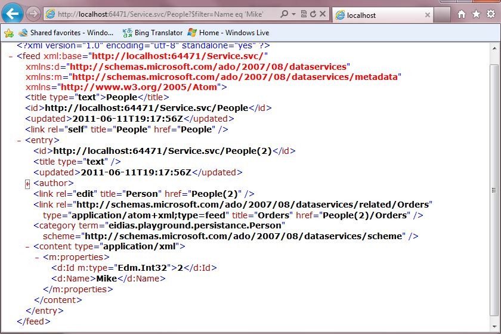Open Favorites with the star icon
501x334 pixels.
[475, 14]
